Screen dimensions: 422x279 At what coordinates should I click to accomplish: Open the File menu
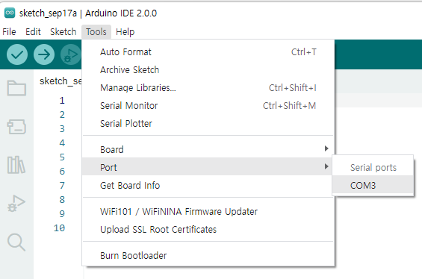(x=9, y=32)
